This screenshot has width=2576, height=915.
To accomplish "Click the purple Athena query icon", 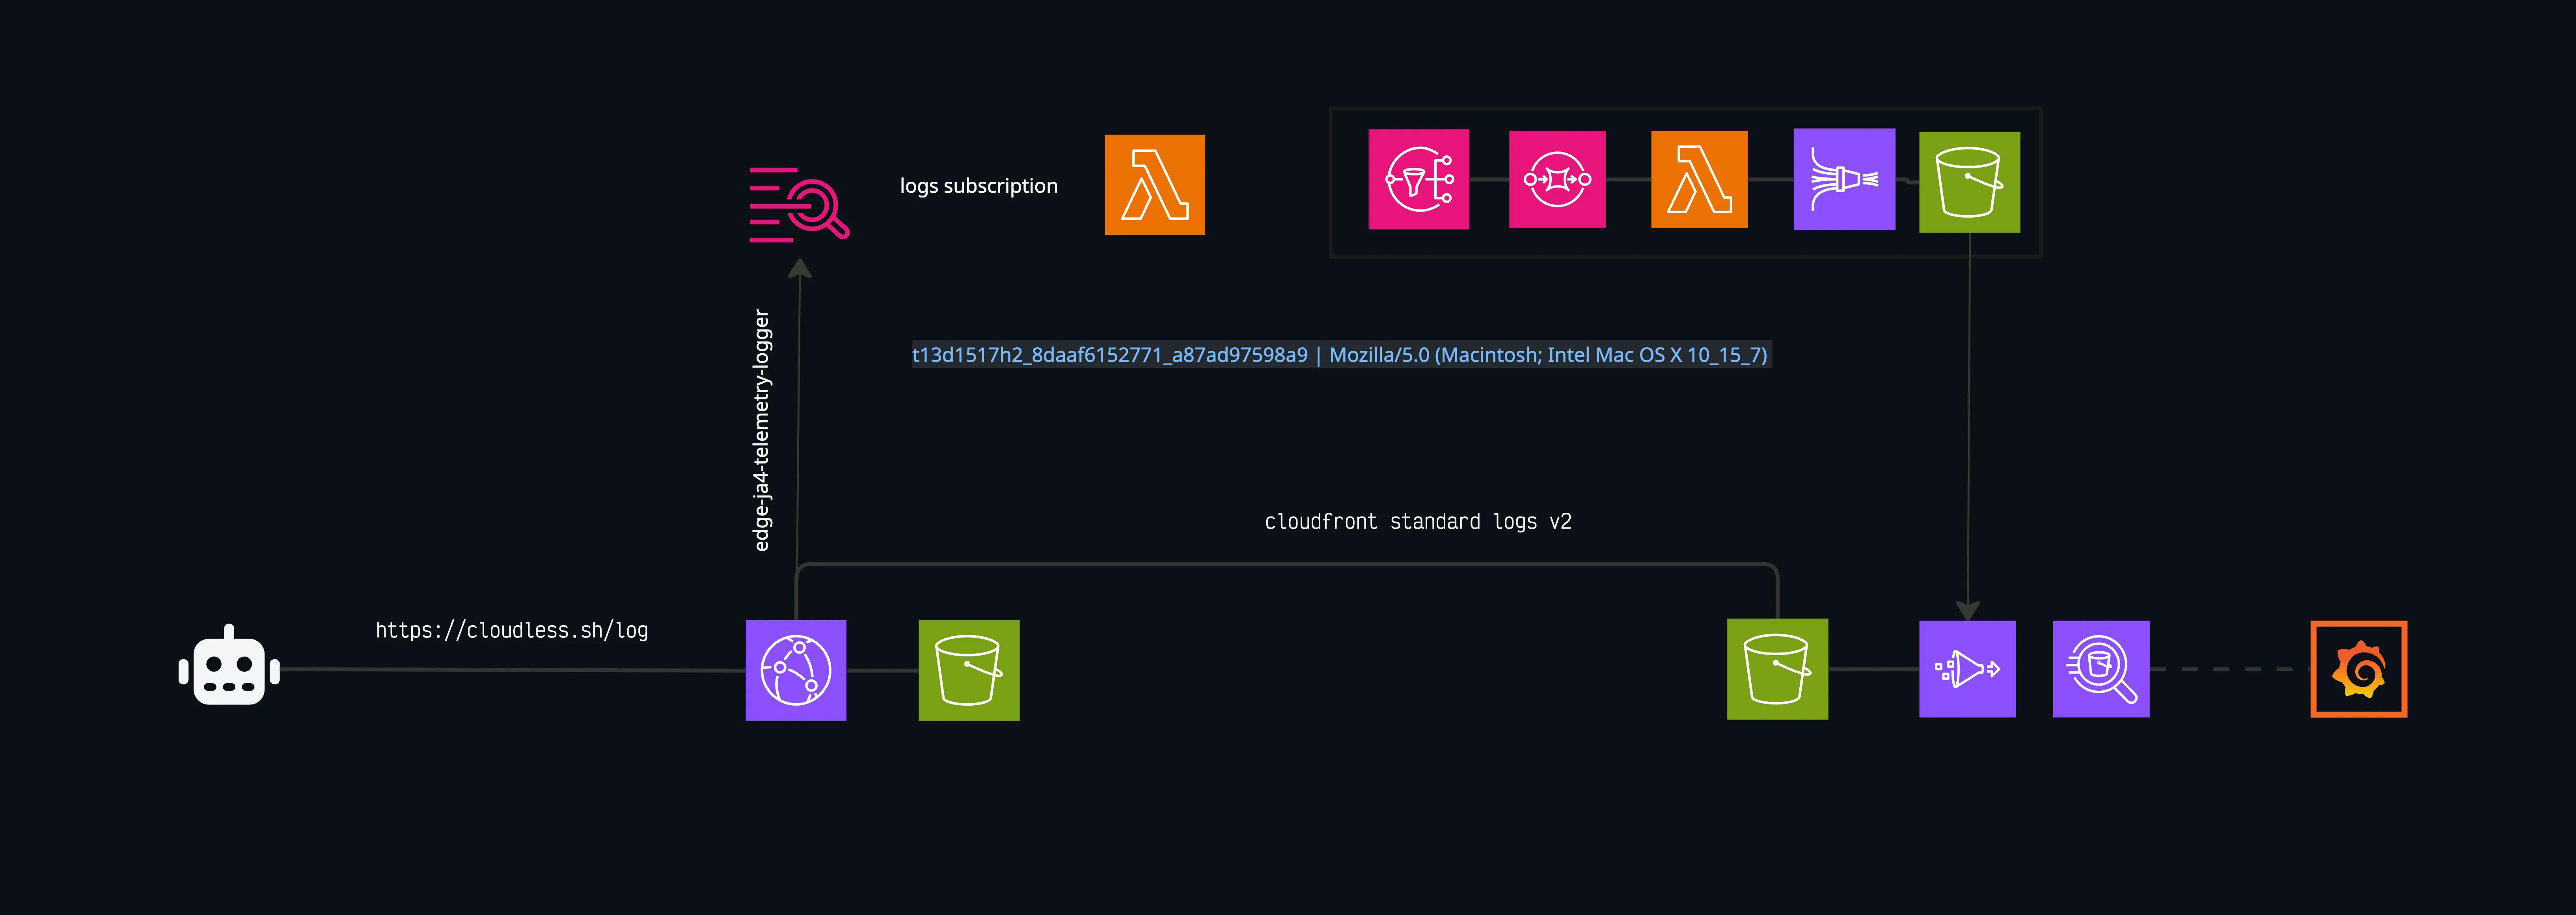I will (x=2101, y=669).
